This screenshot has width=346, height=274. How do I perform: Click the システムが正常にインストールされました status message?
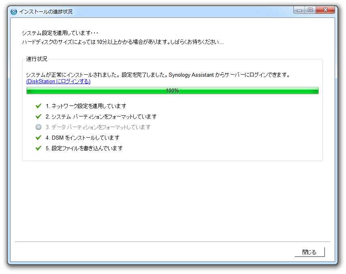point(158,75)
